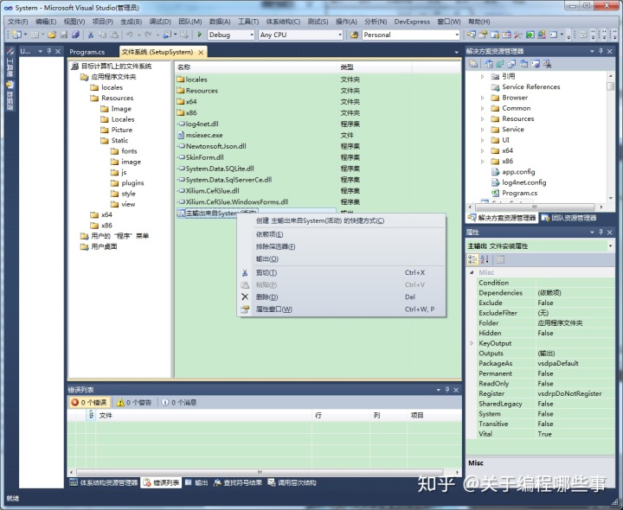Open the 主输出 文件安装属性 object dropdown

(x=610, y=246)
